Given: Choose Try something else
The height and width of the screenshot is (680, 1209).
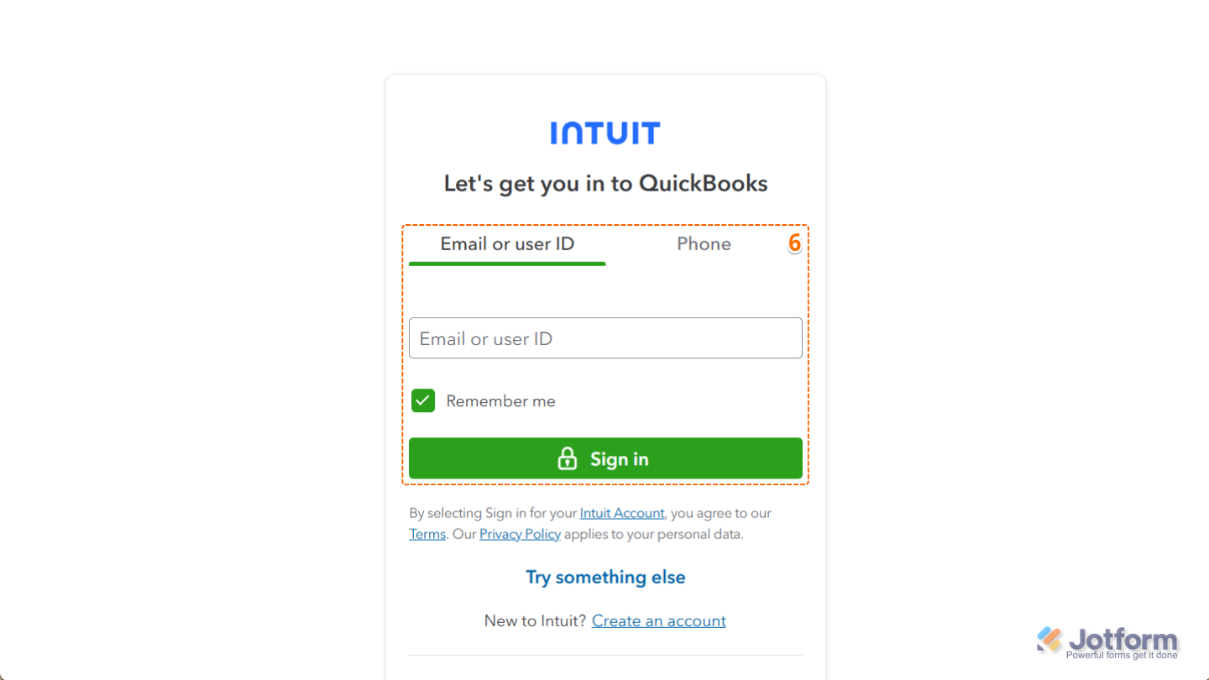Looking at the screenshot, I should 605,577.
